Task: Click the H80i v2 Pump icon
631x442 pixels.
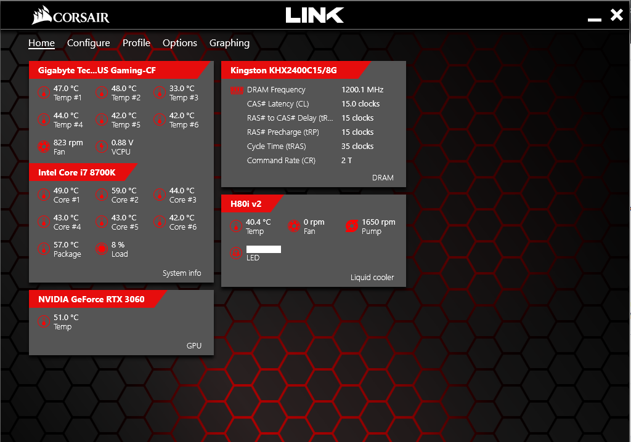Action: pyautogui.click(x=352, y=226)
